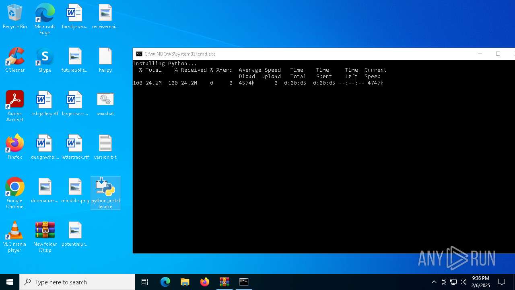Viewport: 515px width, 290px height.
Task: Maximize the cmd.exe window
Action: click(x=498, y=54)
